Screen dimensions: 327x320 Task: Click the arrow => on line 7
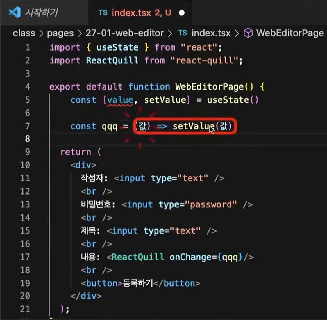[162, 126]
